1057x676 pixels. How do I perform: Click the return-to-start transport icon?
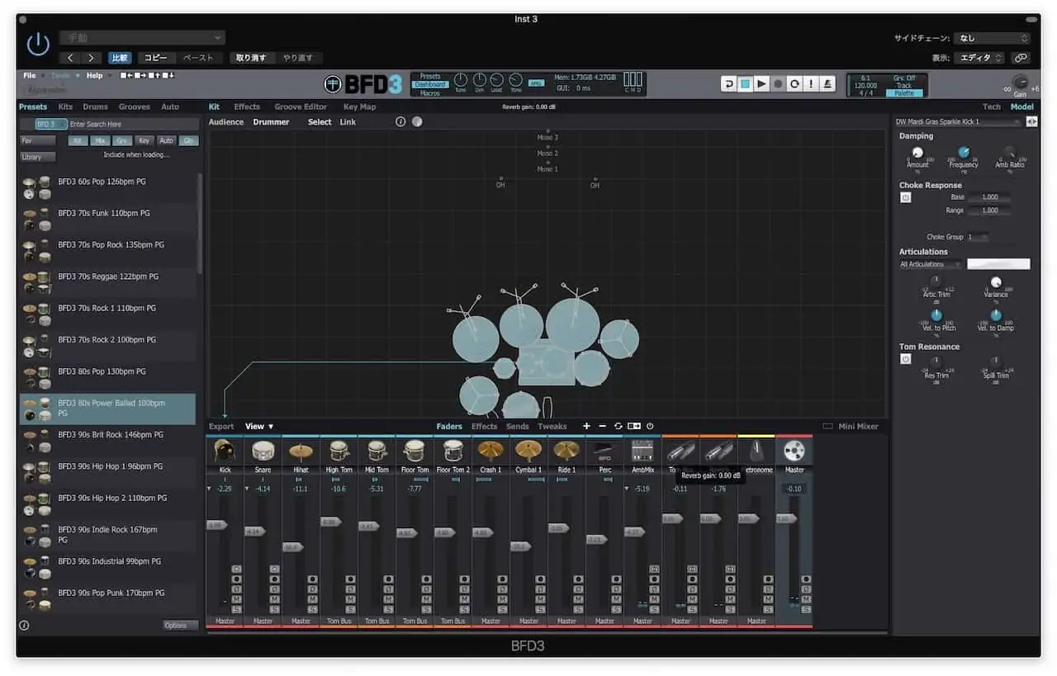click(728, 83)
